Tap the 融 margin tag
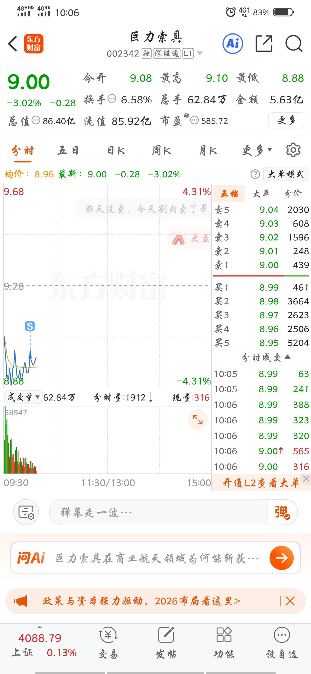 [146, 53]
